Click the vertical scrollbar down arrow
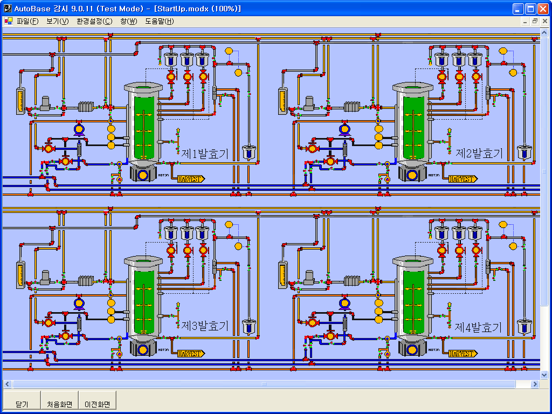This screenshot has width=552, height=414. point(544,375)
